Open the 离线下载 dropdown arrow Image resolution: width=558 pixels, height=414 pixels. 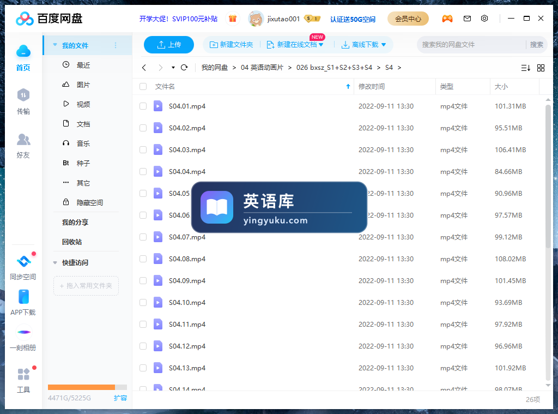pyautogui.click(x=384, y=45)
